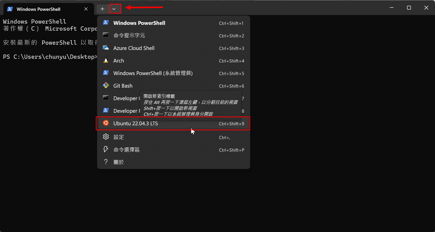Close the Windows PowerShell tab
This screenshot has height=232, width=435.
(86, 9)
